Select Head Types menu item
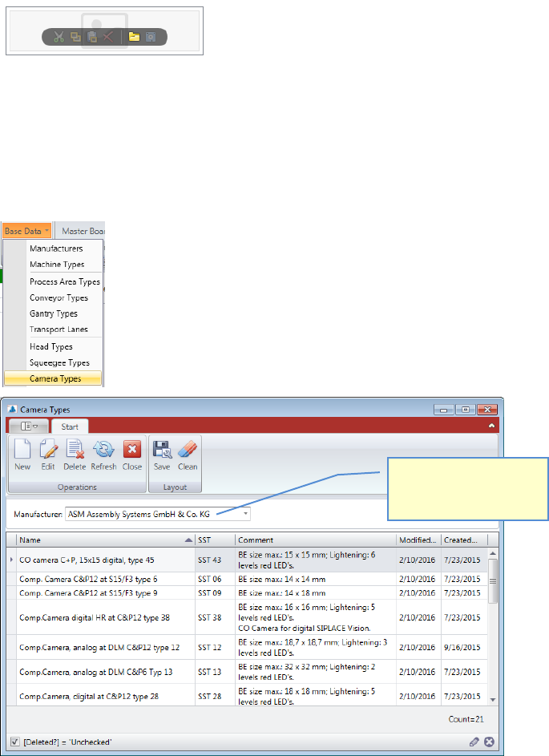This screenshot has height=756, width=549. [51, 346]
